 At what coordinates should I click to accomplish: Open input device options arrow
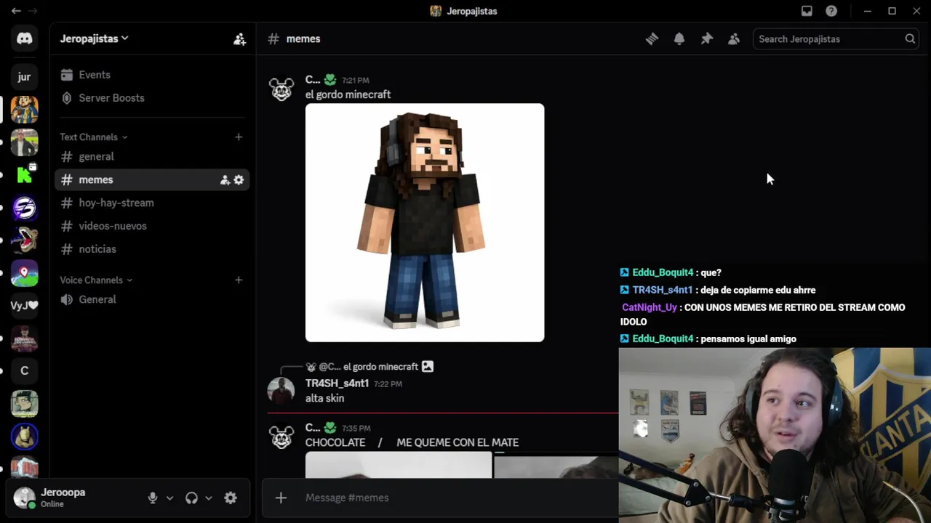pos(169,498)
